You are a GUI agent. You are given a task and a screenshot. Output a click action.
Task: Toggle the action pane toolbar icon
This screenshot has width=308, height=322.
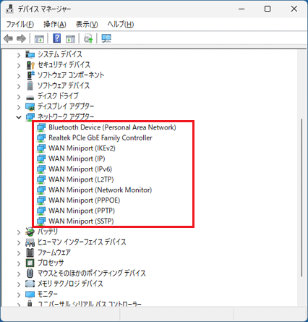pyautogui.click(x=70, y=38)
